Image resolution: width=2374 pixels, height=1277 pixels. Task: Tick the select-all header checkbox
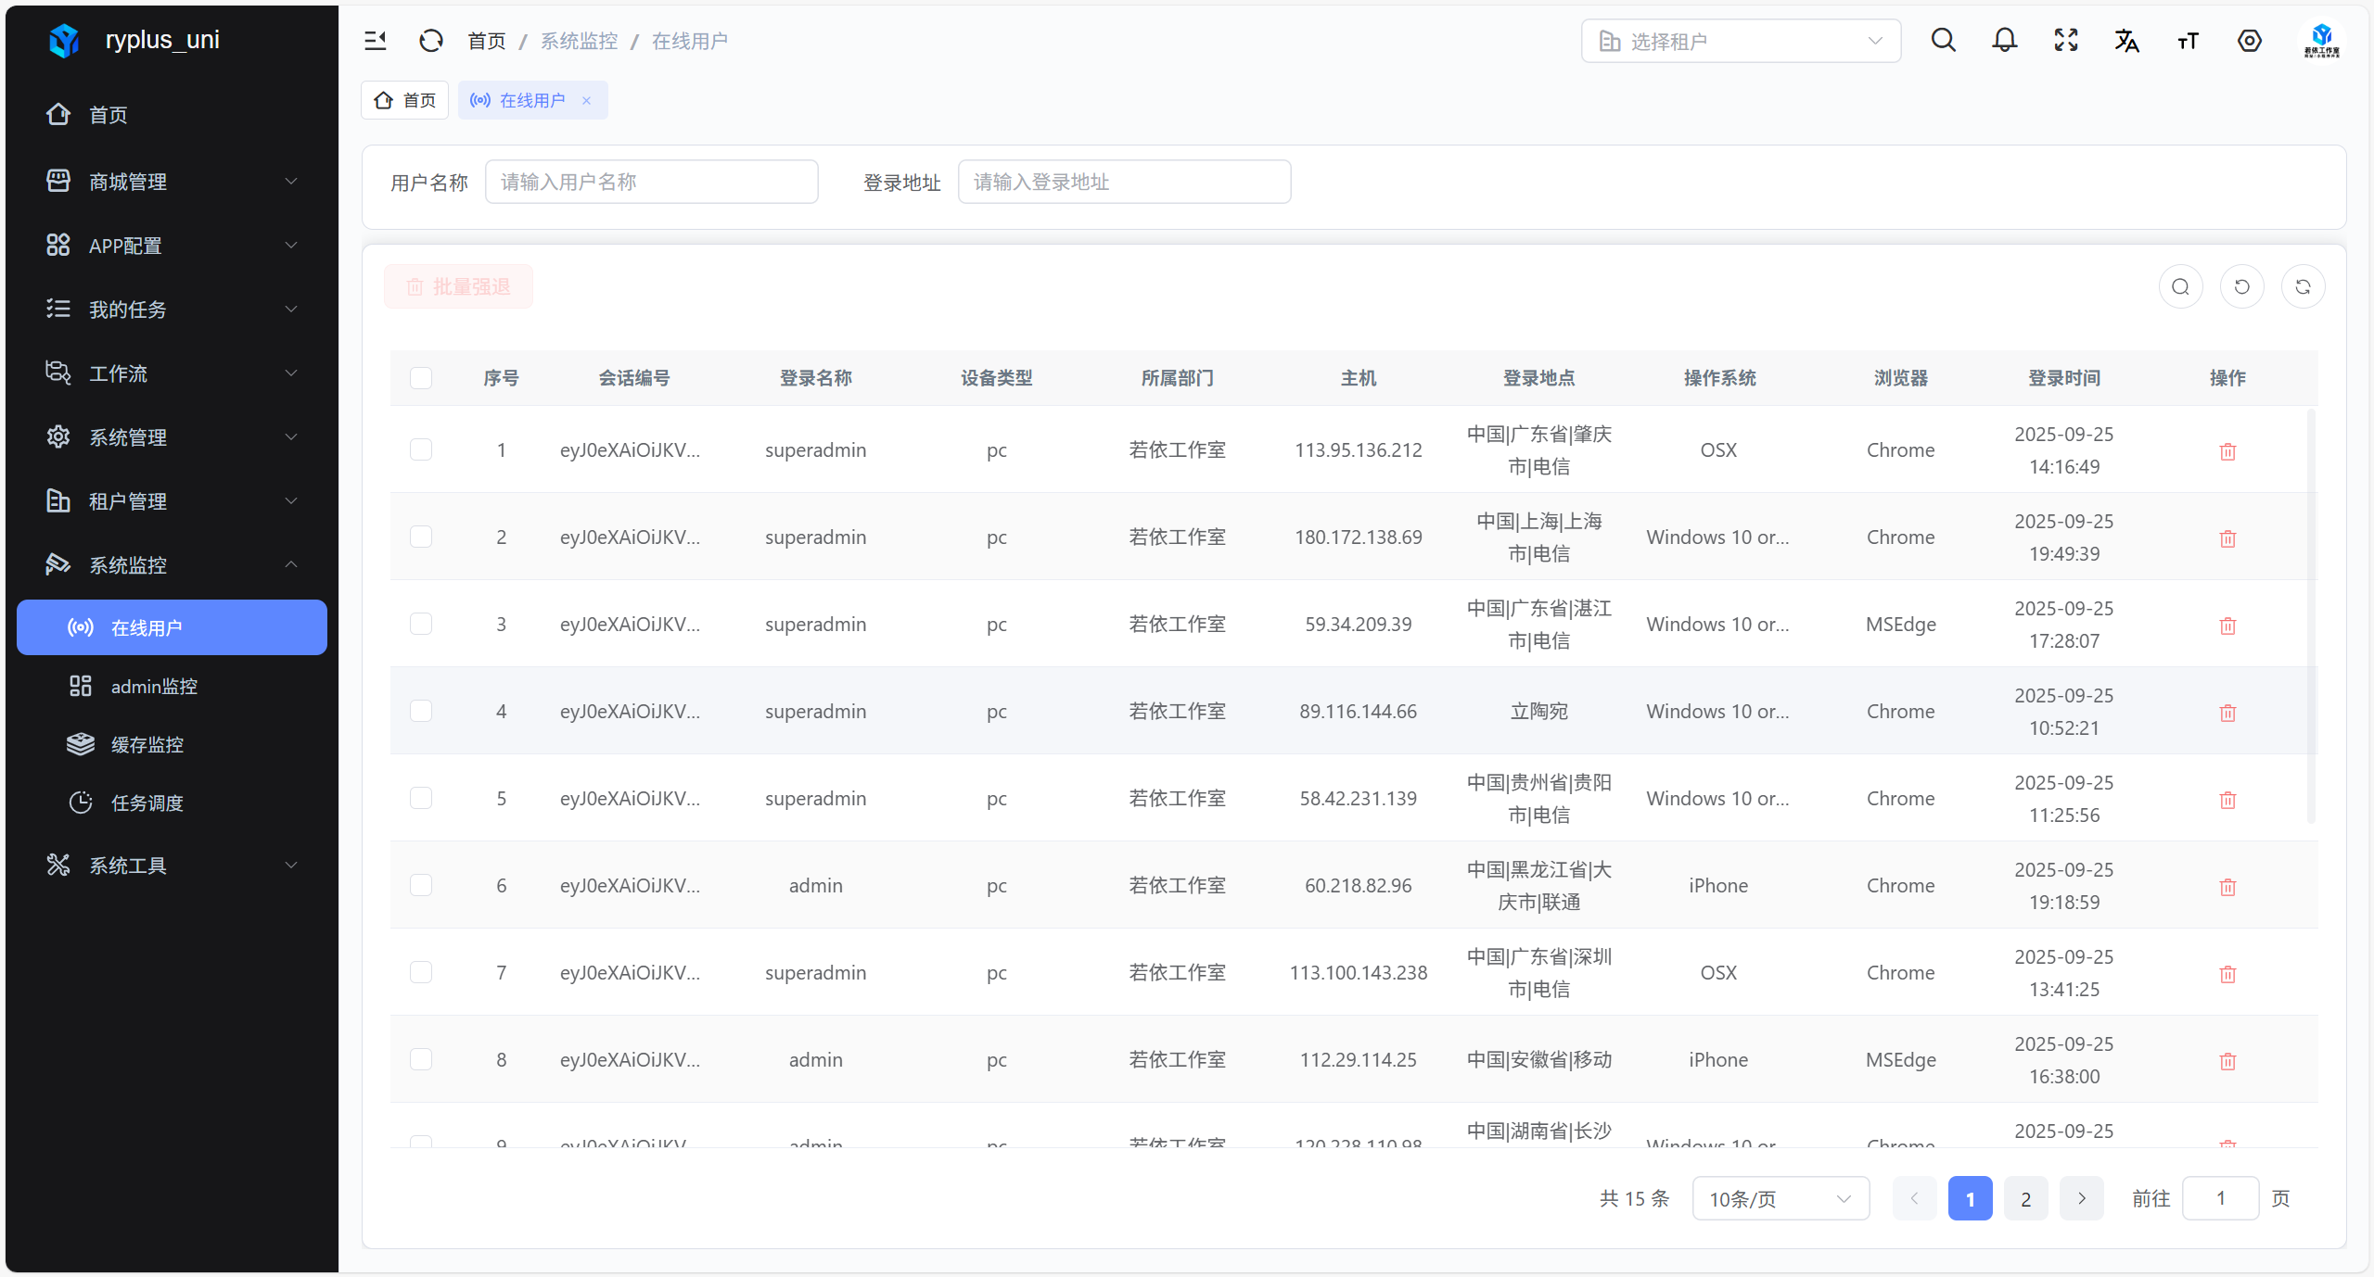pyautogui.click(x=421, y=378)
